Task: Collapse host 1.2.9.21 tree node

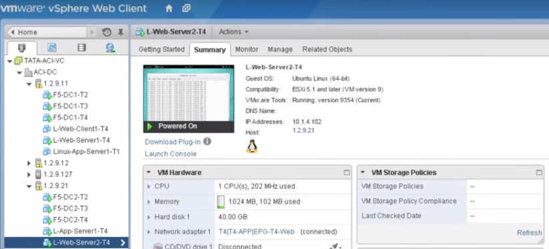Action: pyautogui.click(x=29, y=186)
